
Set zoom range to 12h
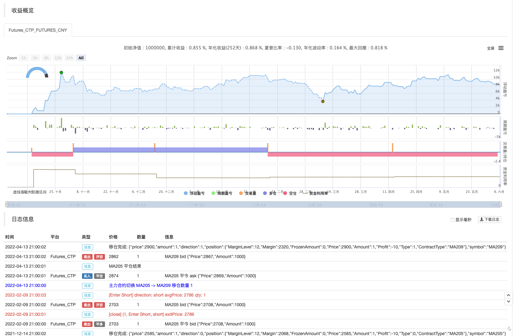[58, 58]
